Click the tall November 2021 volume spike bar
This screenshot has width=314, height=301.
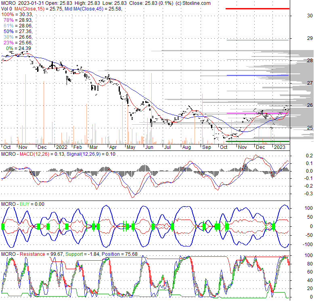pyautogui.click(x=25, y=109)
